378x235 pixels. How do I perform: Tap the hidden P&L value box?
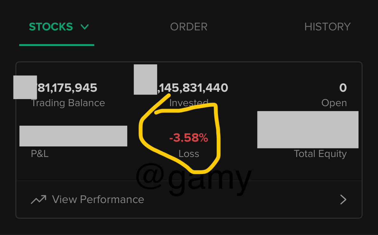(73, 136)
